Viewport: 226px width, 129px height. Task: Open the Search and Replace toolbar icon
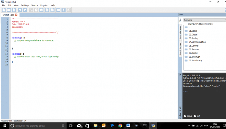coord(52,10)
